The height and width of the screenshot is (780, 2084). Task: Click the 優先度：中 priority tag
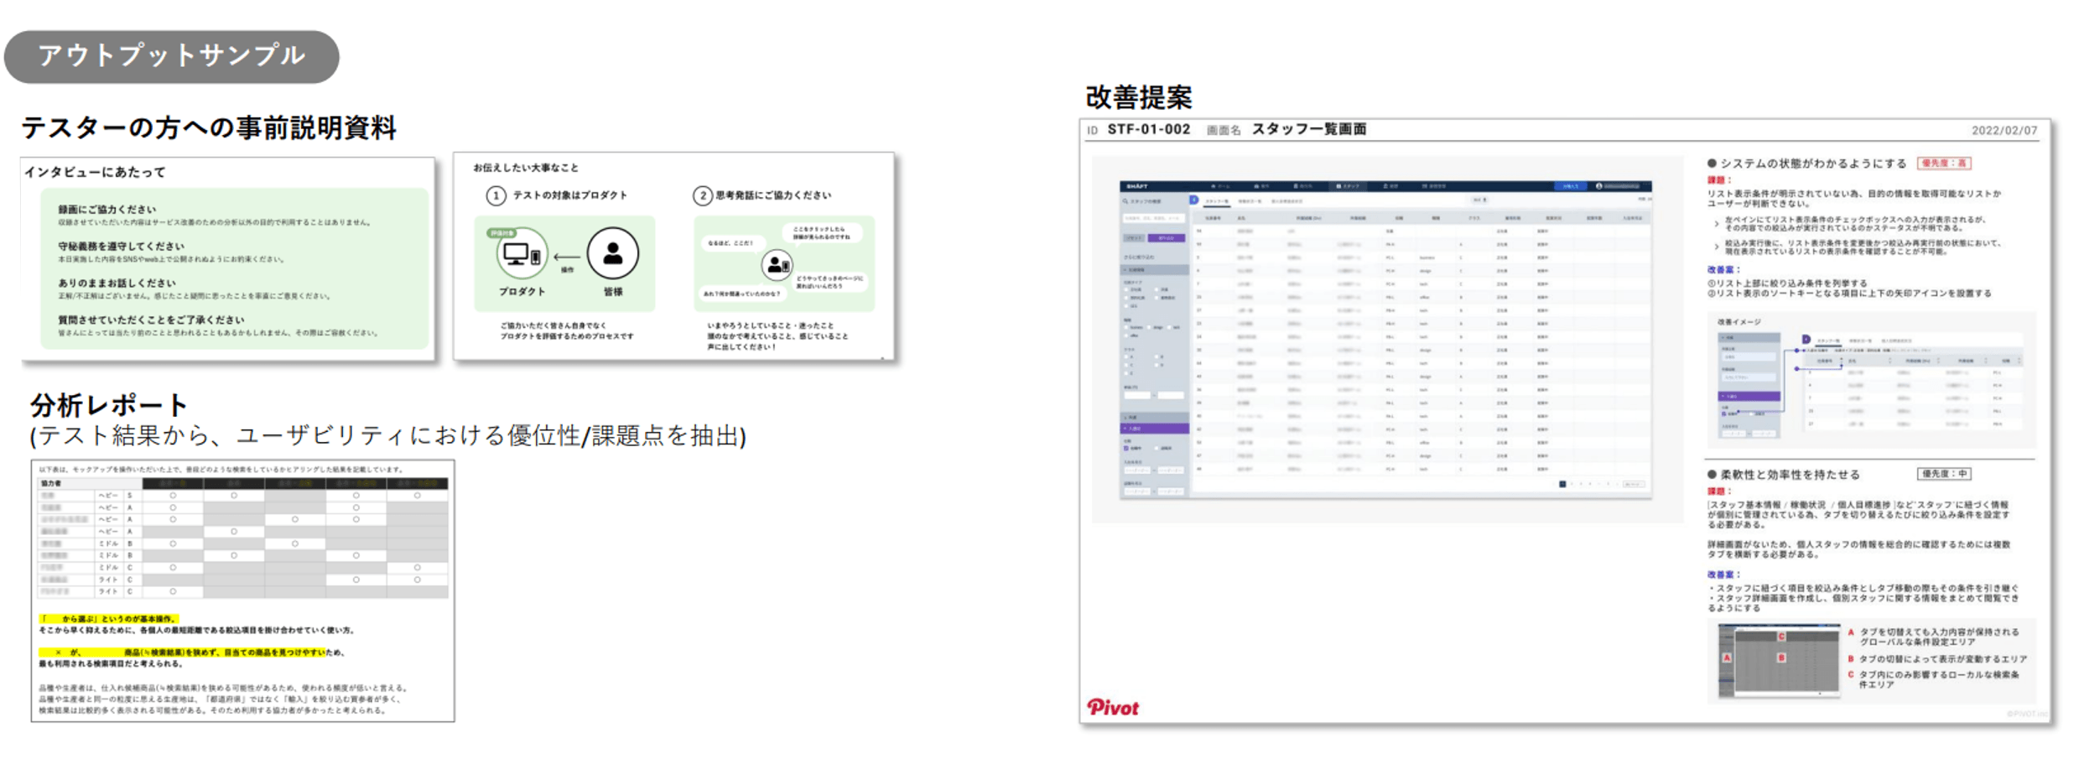click(x=1943, y=474)
